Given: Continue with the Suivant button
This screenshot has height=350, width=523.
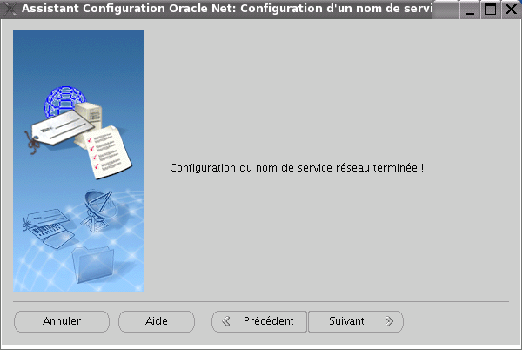Looking at the screenshot, I should [x=356, y=321].
